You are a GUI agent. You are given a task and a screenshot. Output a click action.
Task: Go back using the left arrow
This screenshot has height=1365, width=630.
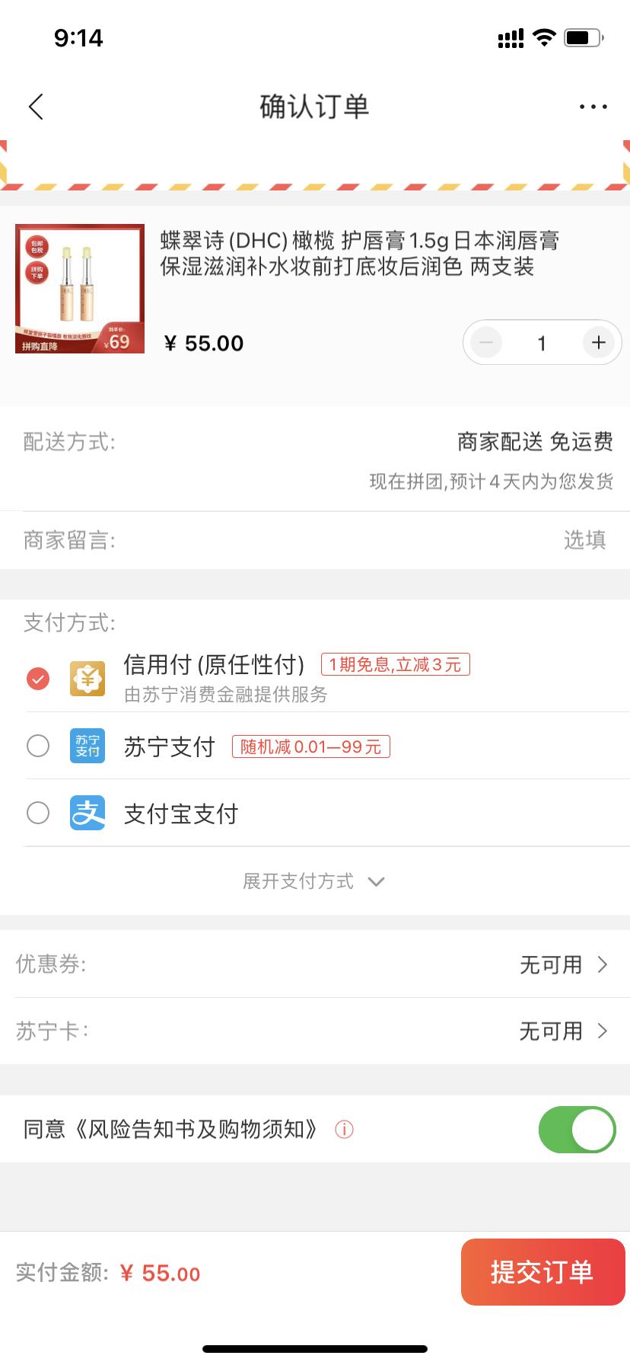pos(36,107)
